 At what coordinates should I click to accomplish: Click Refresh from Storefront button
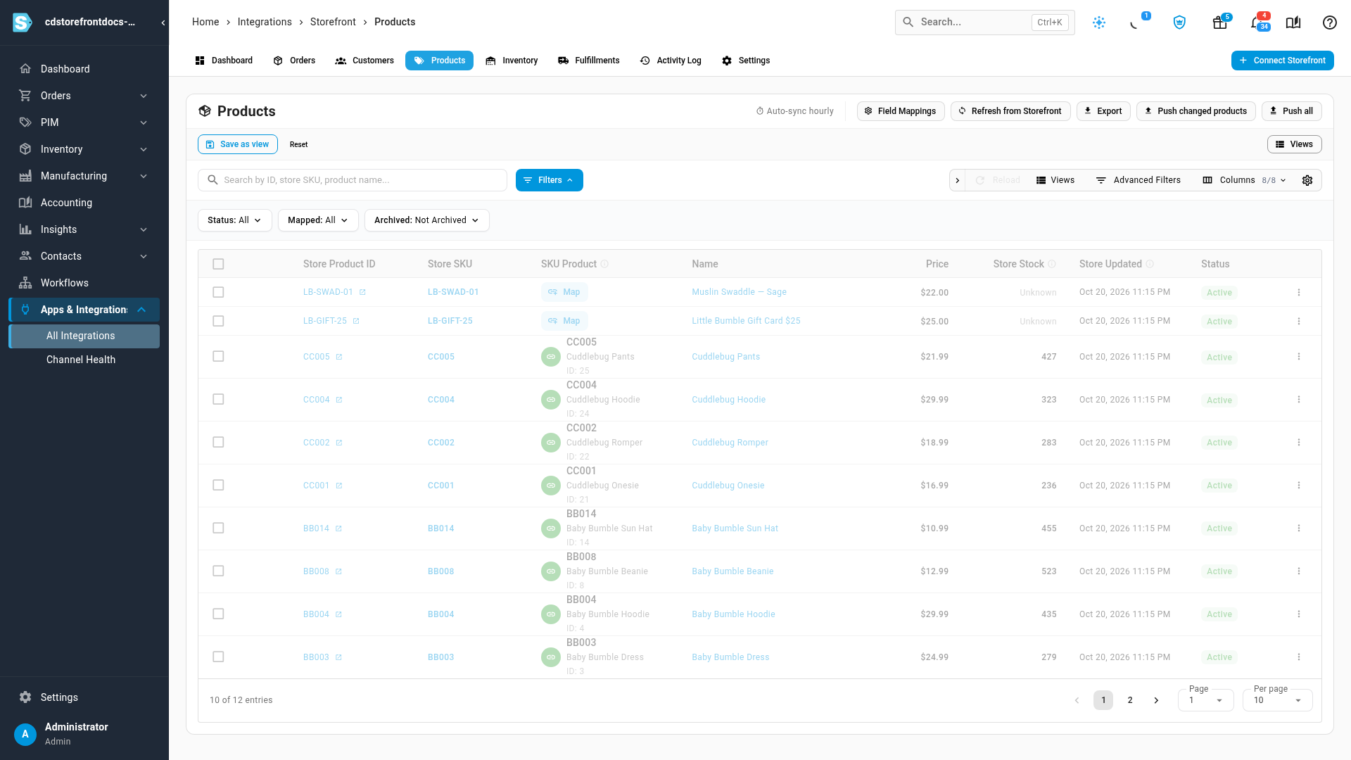tap(1010, 111)
